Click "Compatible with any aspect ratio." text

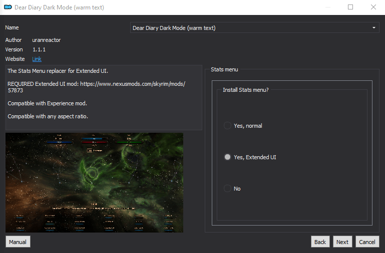coord(48,116)
